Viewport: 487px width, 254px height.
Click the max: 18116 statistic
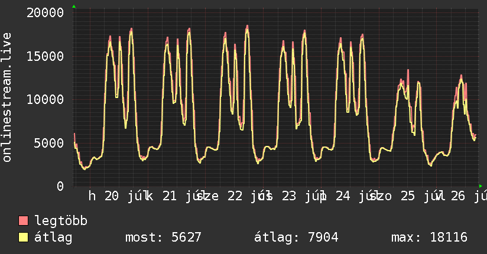click(x=429, y=237)
